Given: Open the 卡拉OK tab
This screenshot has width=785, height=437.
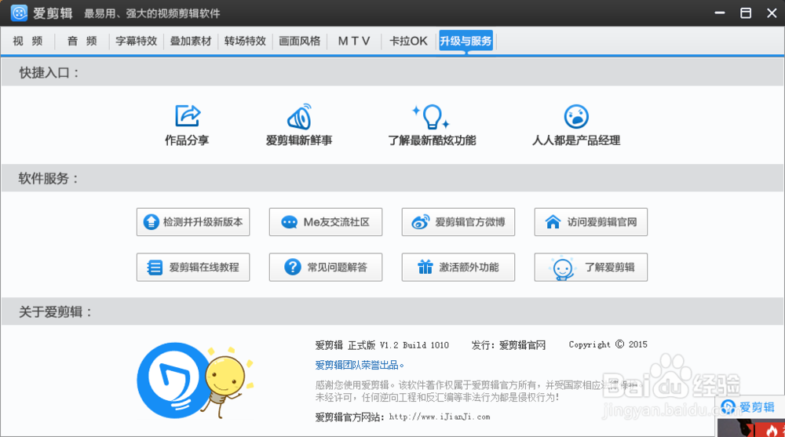Looking at the screenshot, I should pos(408,41).
